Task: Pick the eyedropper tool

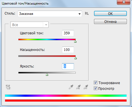Action: click(71, 87)
